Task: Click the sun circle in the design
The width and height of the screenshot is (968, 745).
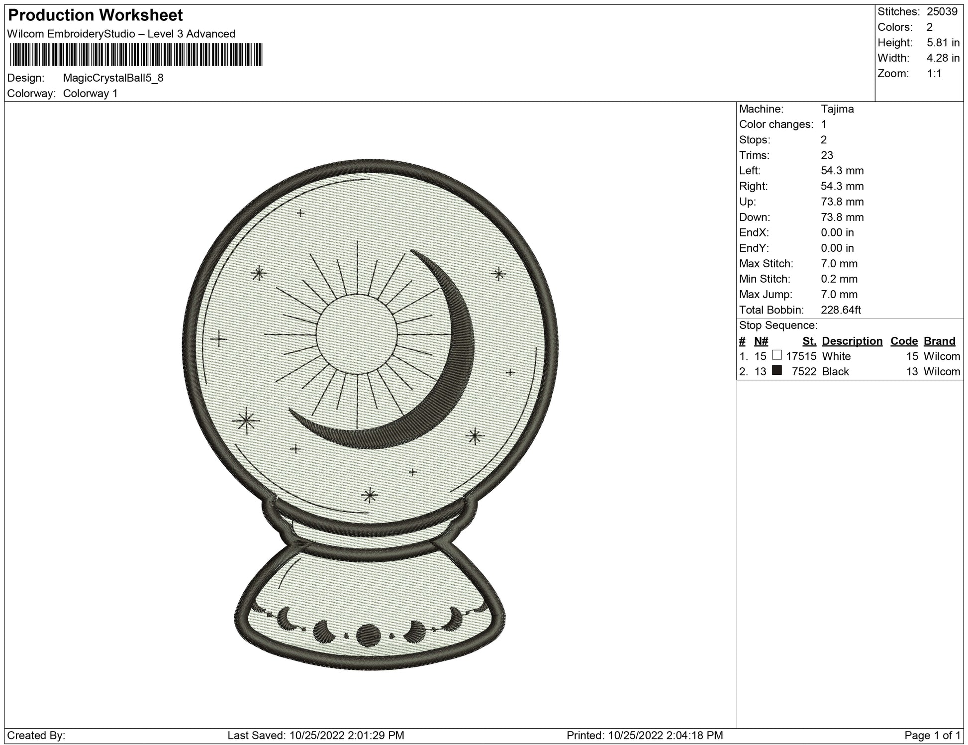Action: pyautogui.click(x=357, y=334)
